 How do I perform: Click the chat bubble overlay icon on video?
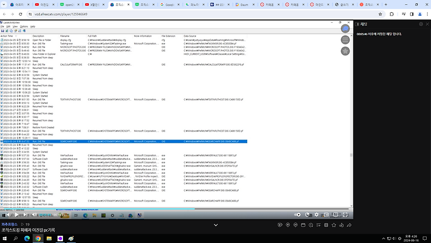[x=345, y=29]
